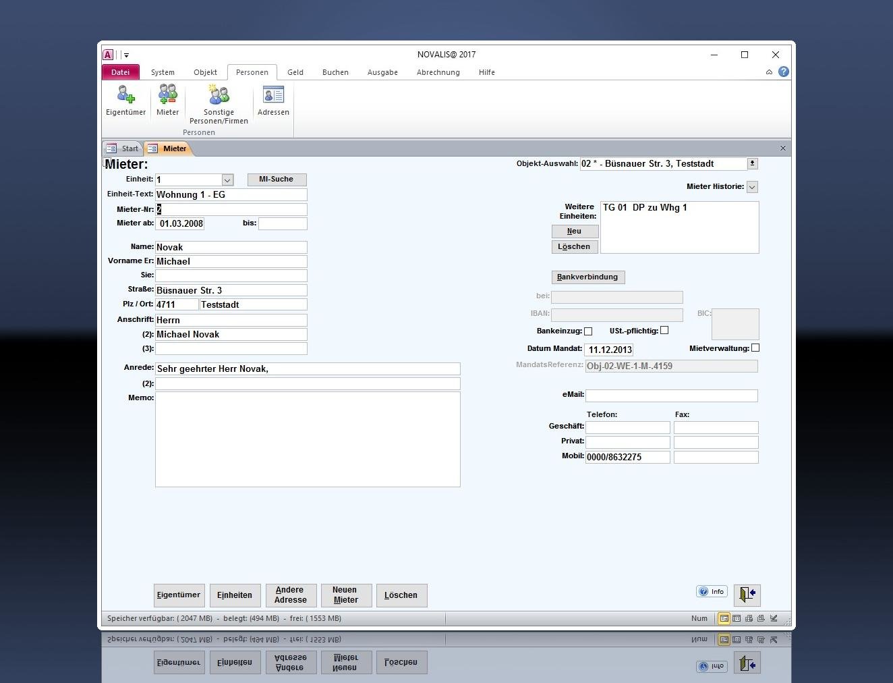Click Löschen under Weitere Einheiten
Screen dimensions: 893x683
pyautogui.click(x=575, y=247)
